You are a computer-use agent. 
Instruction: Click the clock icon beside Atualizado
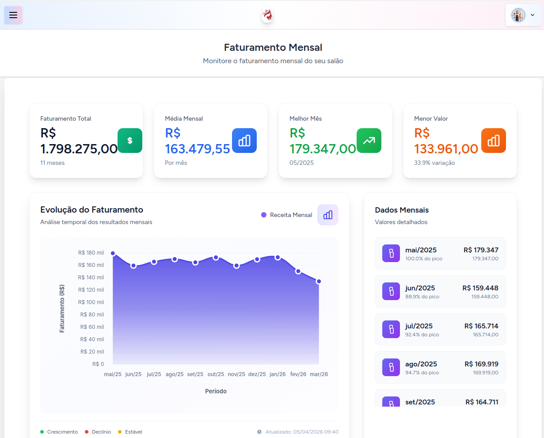(259, 432)
